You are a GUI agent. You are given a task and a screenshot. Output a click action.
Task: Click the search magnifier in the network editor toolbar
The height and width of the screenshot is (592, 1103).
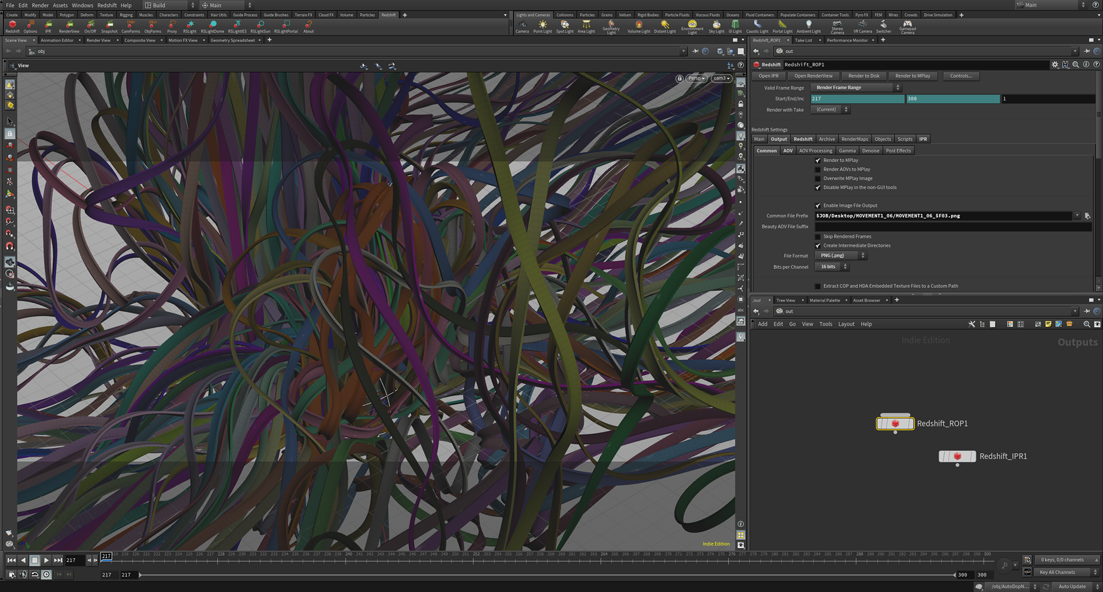(x=1086, y=324)
